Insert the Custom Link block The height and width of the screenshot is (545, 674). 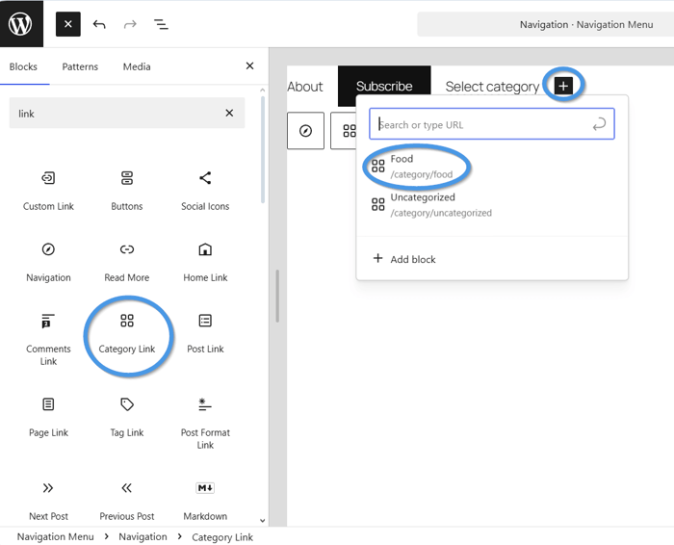(48, 190)
